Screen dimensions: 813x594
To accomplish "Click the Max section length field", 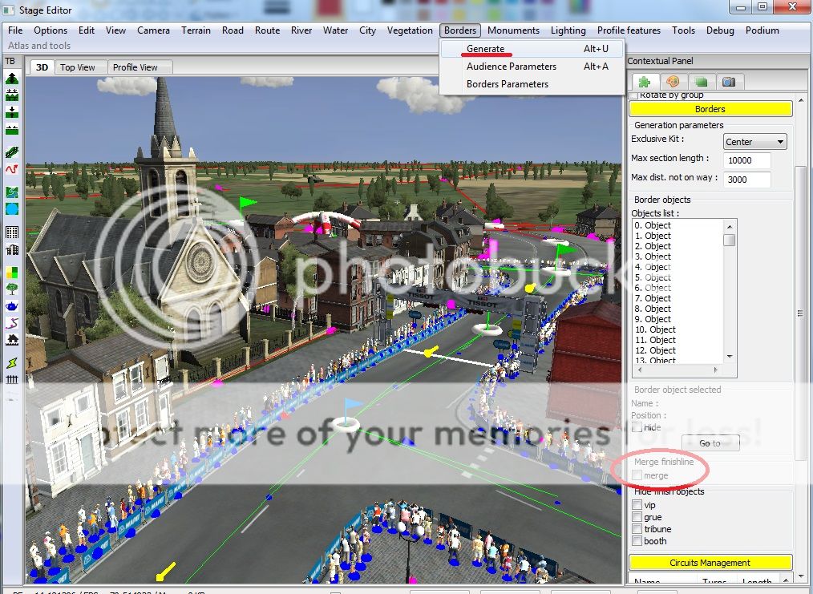I will coord(746,160).
